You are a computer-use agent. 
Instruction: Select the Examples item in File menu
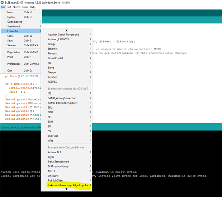(x=13, y=31)
